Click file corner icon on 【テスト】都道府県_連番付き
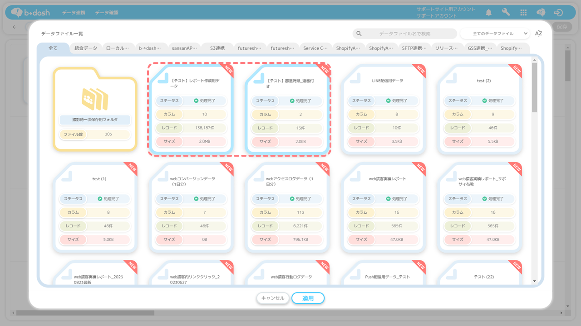This screenshot has height=326, width=581. [259, 78]
